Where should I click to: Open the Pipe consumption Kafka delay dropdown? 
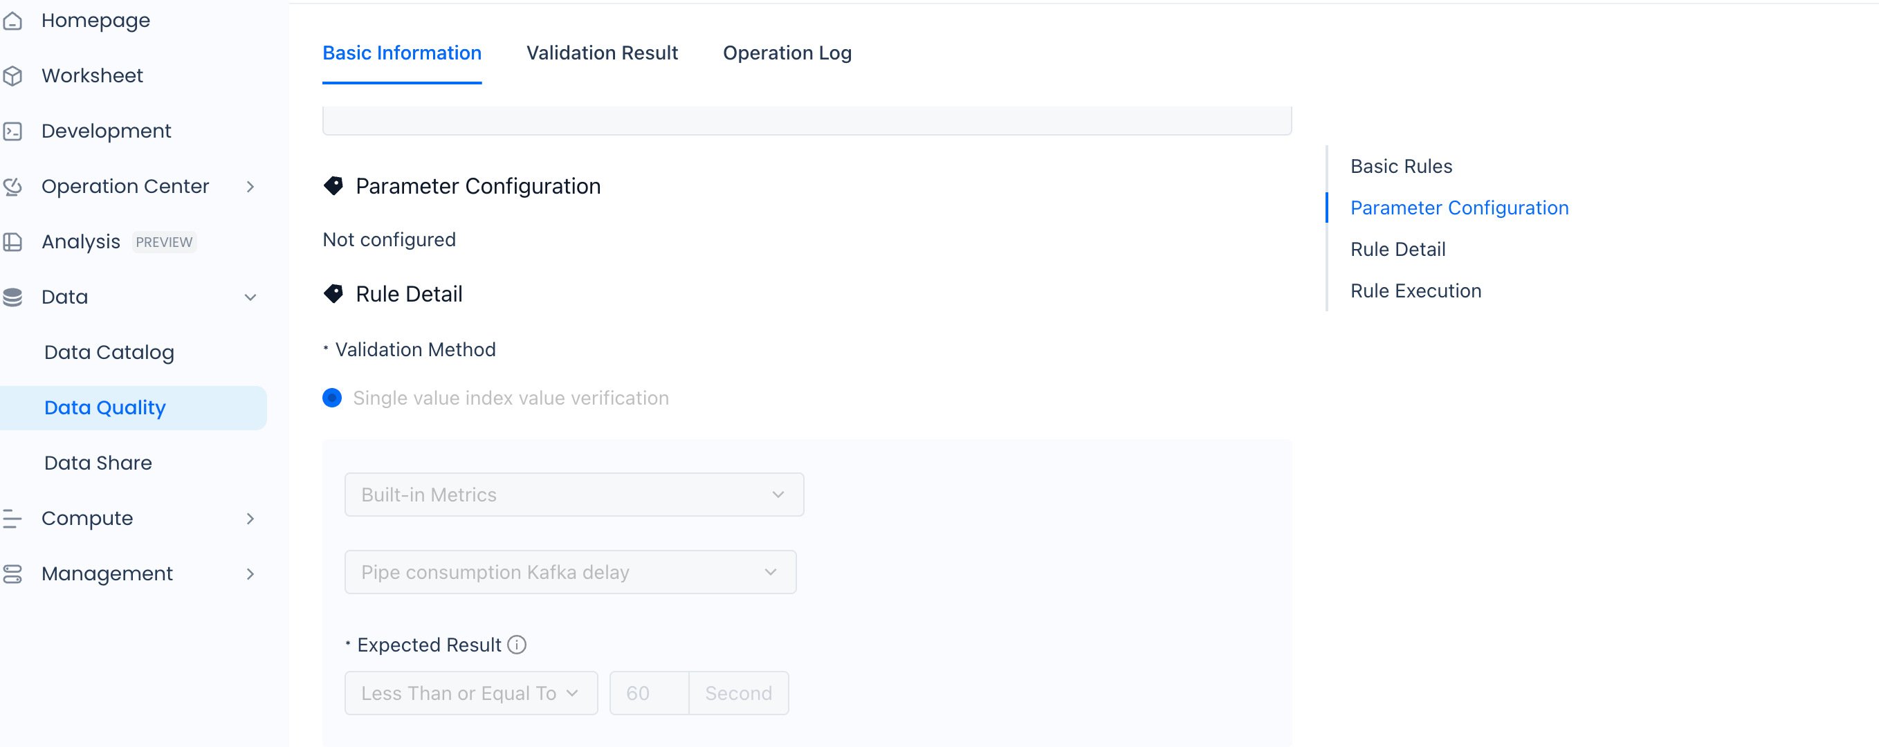(569, 572)
